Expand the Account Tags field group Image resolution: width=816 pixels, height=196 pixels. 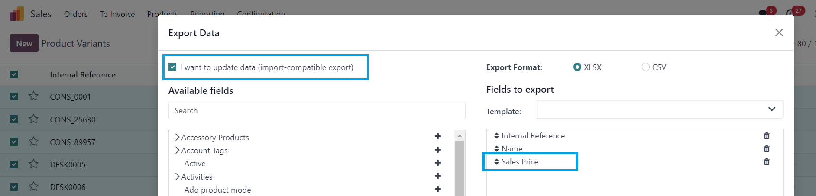177,150
